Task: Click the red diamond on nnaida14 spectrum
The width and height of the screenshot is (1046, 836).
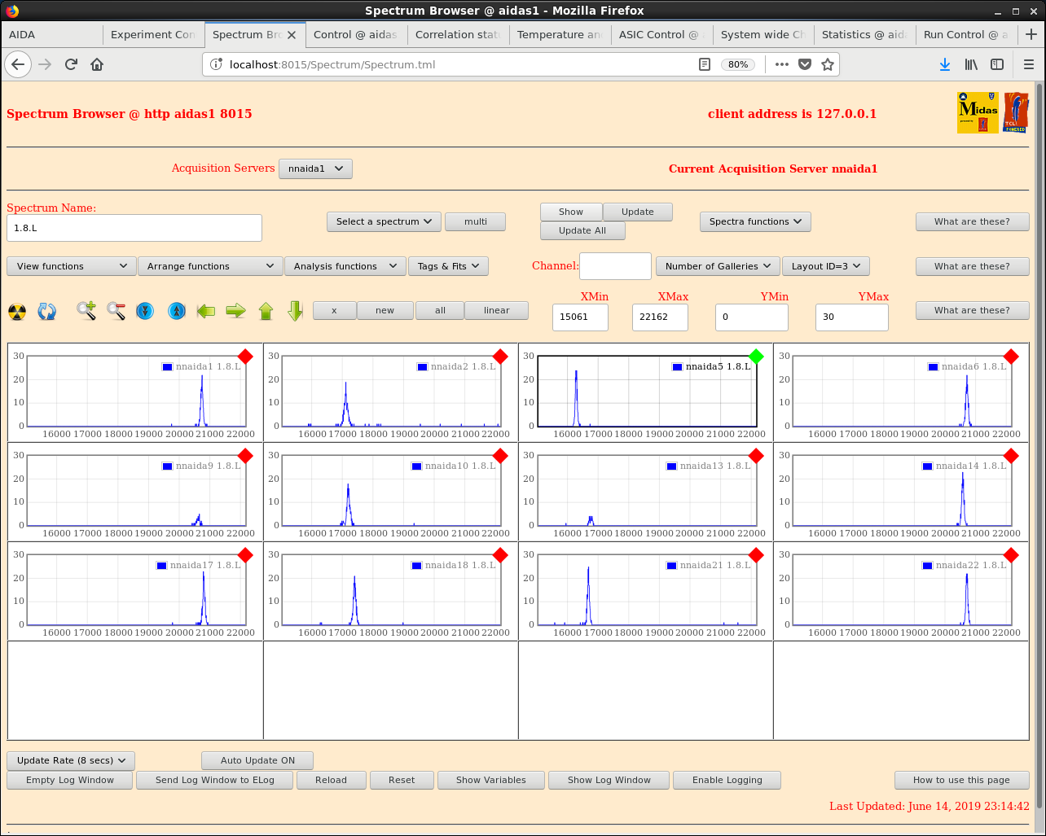Action: point(1011,456)
